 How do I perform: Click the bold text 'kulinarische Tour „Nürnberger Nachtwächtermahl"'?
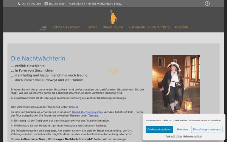click(57, 139)
